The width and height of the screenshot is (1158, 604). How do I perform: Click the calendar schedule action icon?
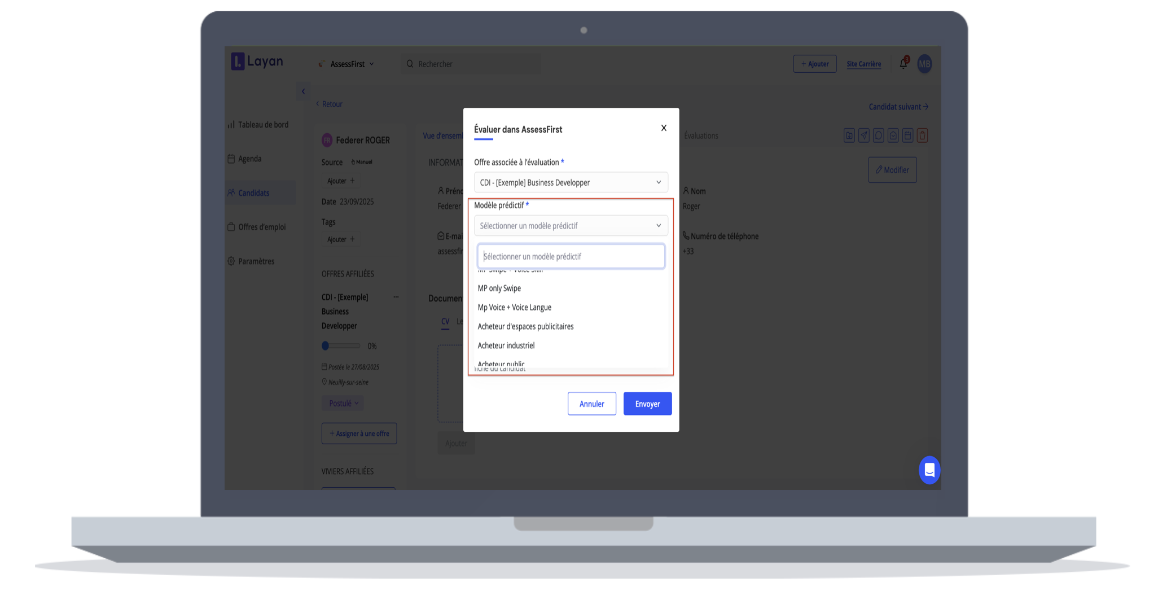(x=908, y=135)
